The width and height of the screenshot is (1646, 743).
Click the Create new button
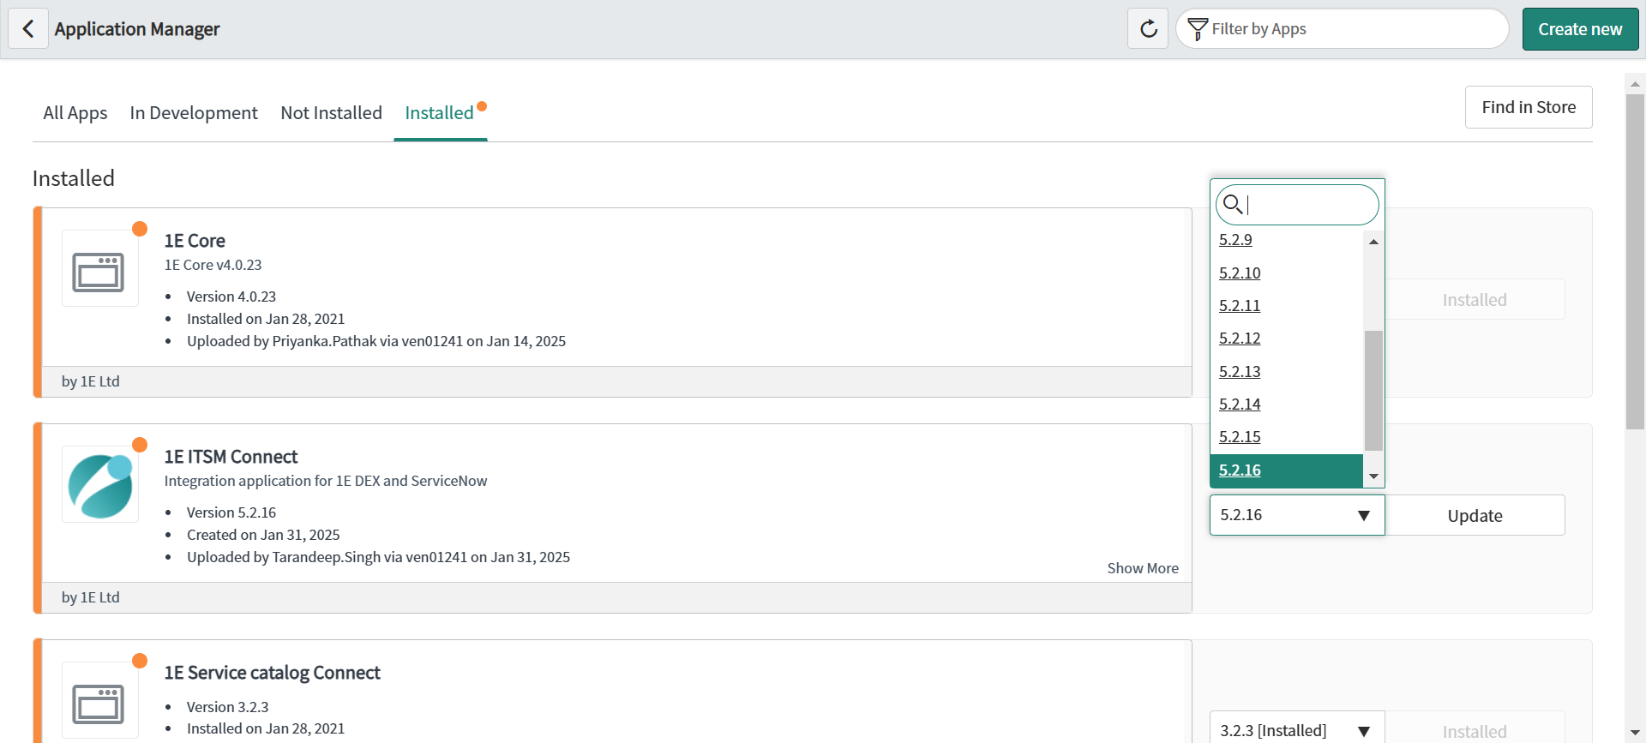tap(1579, 29)
